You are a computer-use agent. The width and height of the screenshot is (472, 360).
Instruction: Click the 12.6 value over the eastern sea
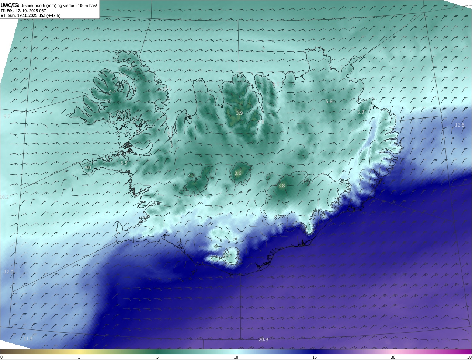459,125
